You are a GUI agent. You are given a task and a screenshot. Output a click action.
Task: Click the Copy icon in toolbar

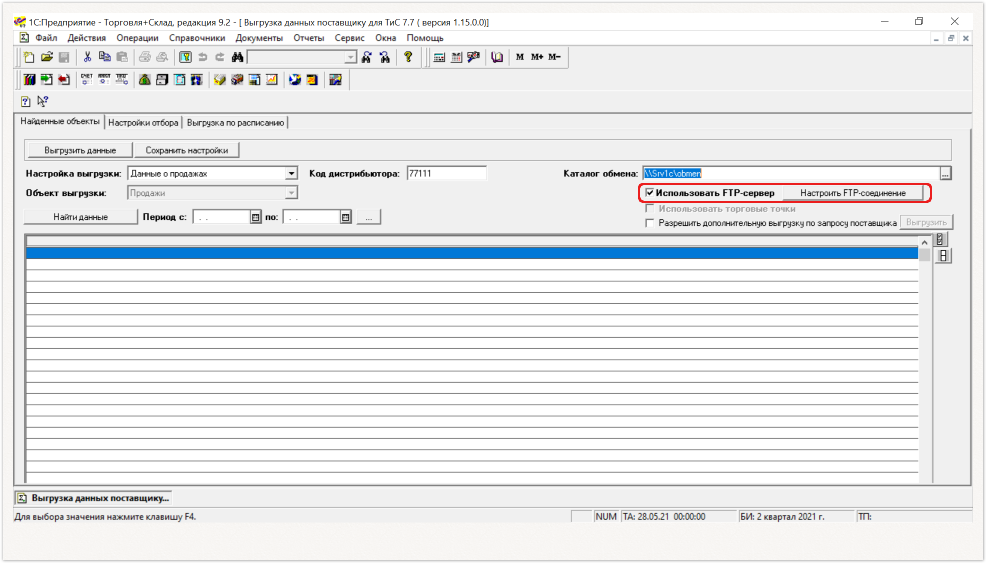click(x=104, y=57)
